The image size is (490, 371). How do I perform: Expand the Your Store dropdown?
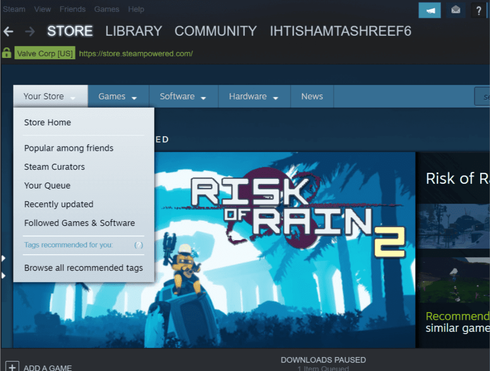pyautogui.click(x=50, y=96)
